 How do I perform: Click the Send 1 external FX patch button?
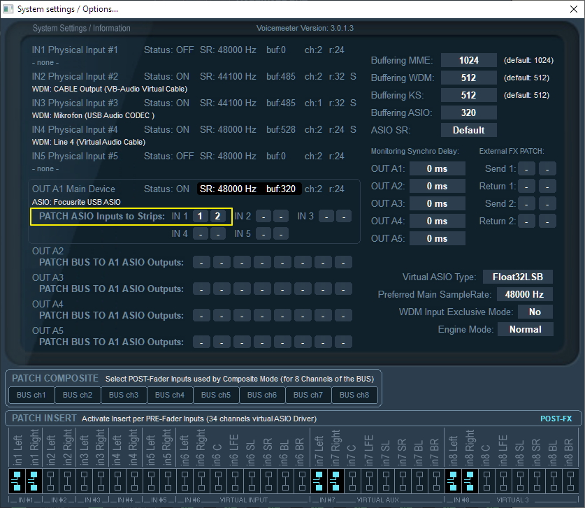point(528,168)
